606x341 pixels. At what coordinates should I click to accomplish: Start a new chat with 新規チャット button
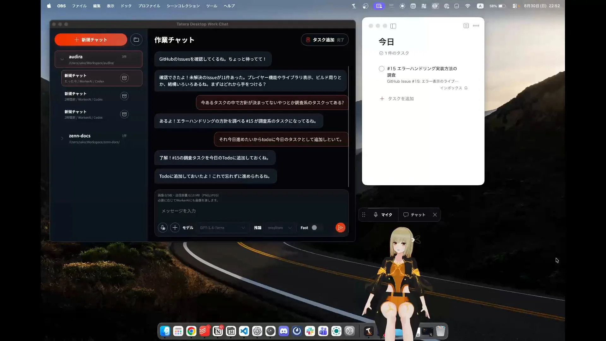point(91,40)
